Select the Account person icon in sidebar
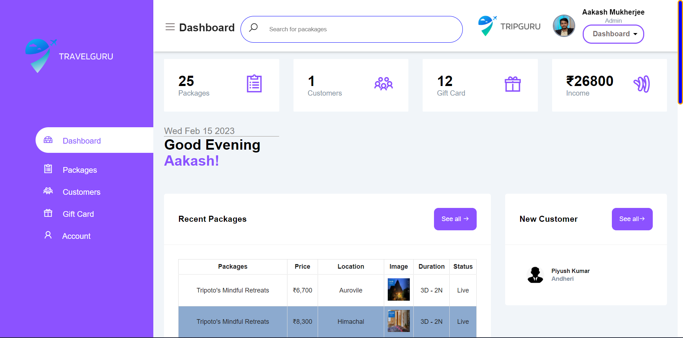This screenshot has height=338, width=683. coord(48,235)
